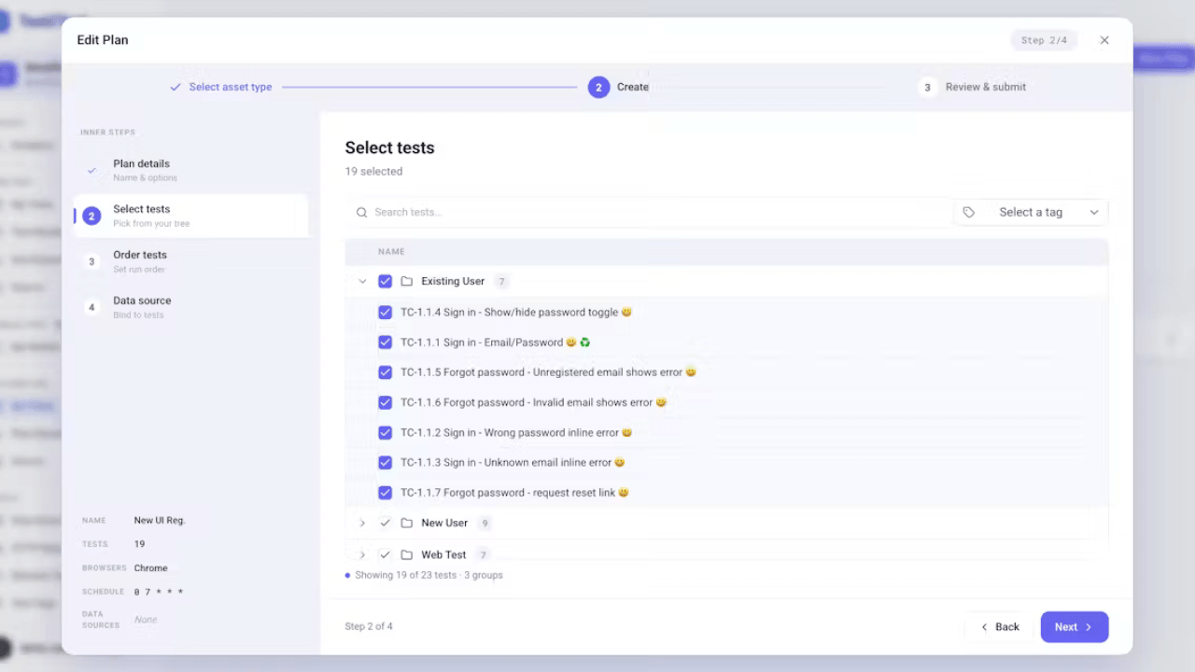
Task: Click the Plan details checkmark icon
Action: pos(91,170)
